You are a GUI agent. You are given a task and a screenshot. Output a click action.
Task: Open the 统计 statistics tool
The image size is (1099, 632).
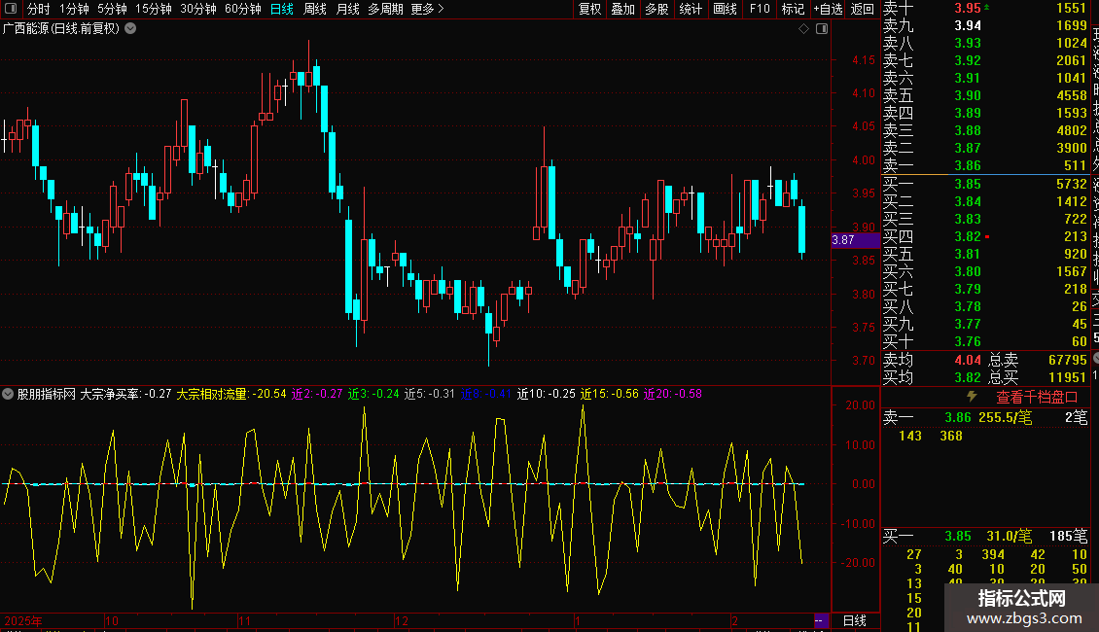(691, 9)
